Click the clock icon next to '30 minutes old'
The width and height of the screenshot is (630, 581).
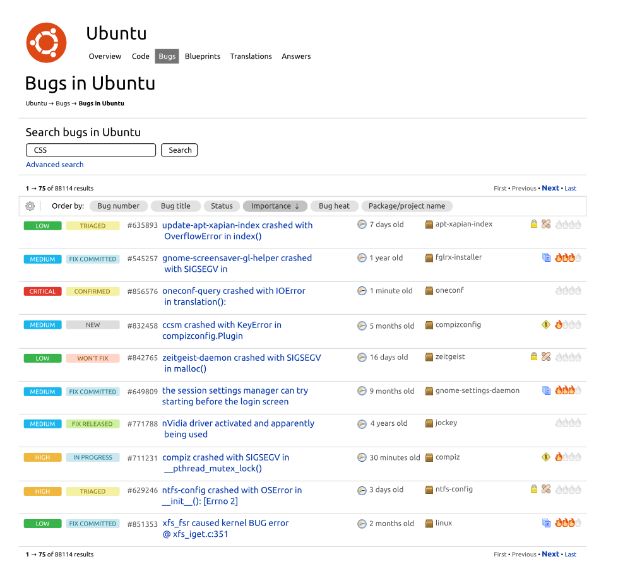click(x=362, y=457)
